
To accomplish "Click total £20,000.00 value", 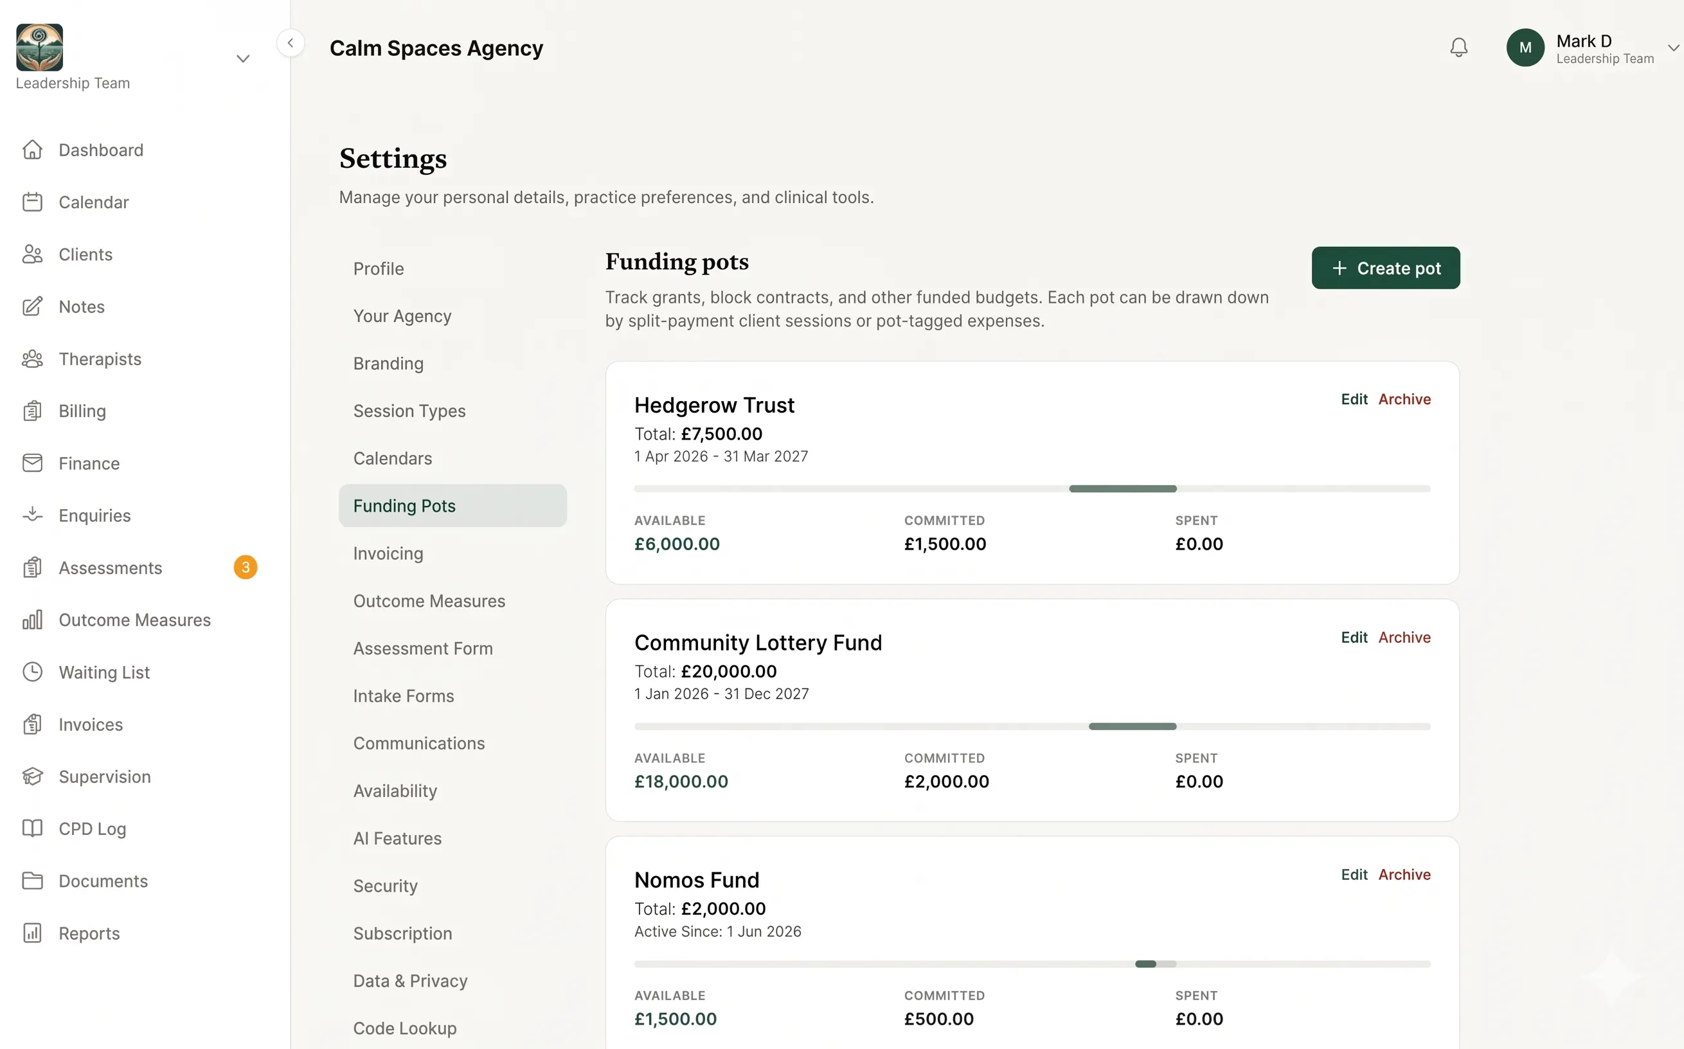I will pos(728,672).
